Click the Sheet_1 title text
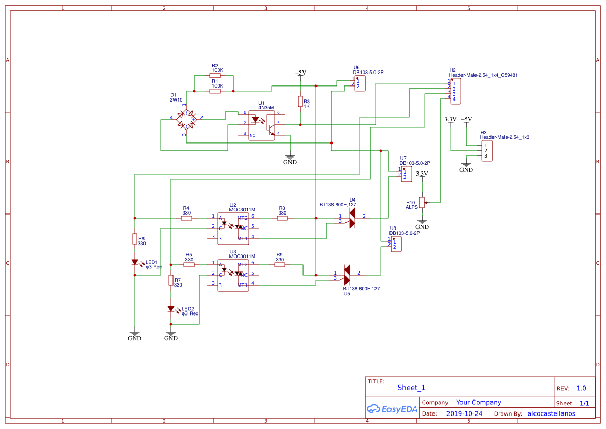The height and width of the screenshot is (429, 606). 411,388
